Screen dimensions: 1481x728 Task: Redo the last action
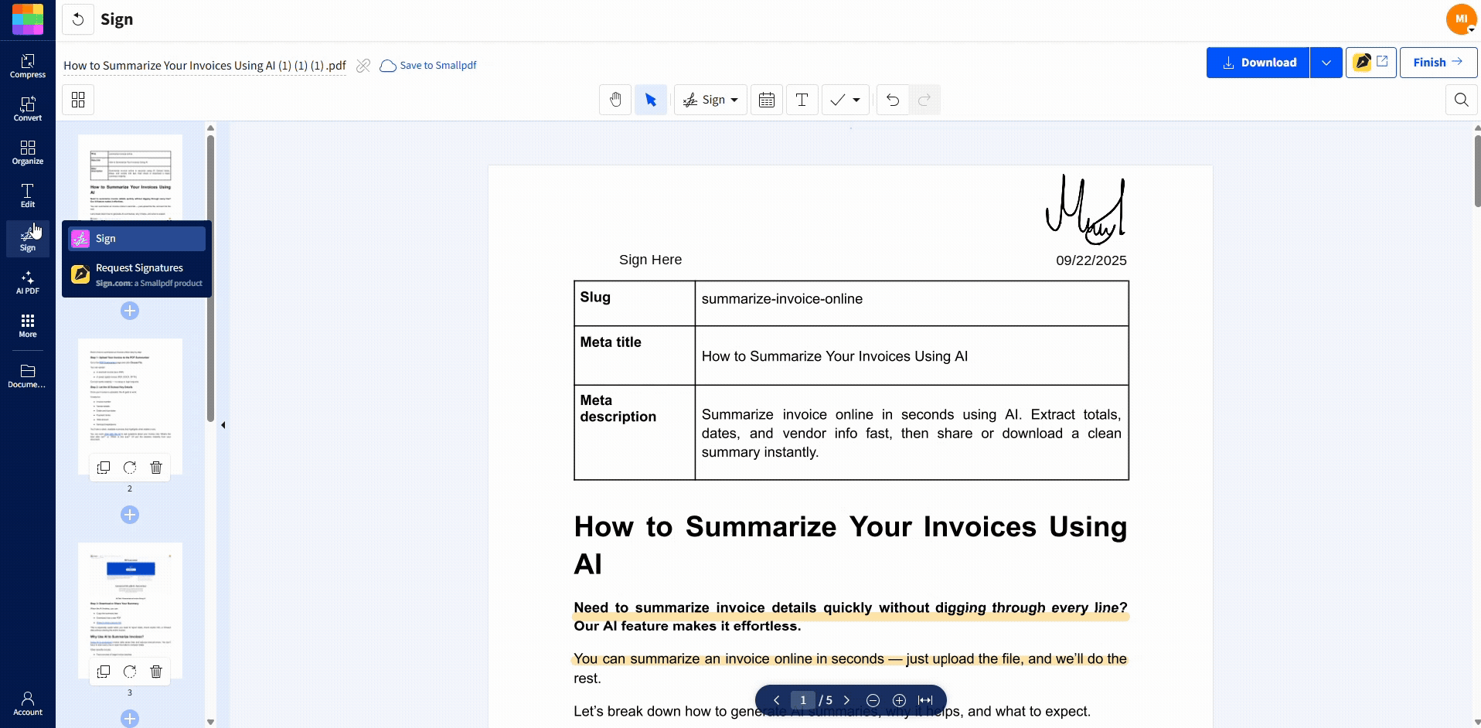pyautogui.click(x=924, y=100)
